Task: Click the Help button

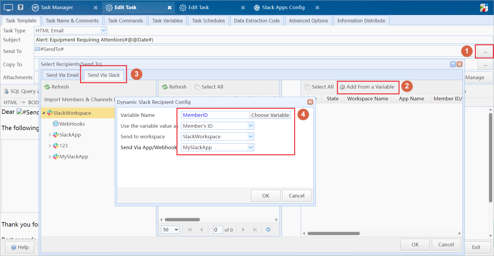Action: [x=20, y=247]
